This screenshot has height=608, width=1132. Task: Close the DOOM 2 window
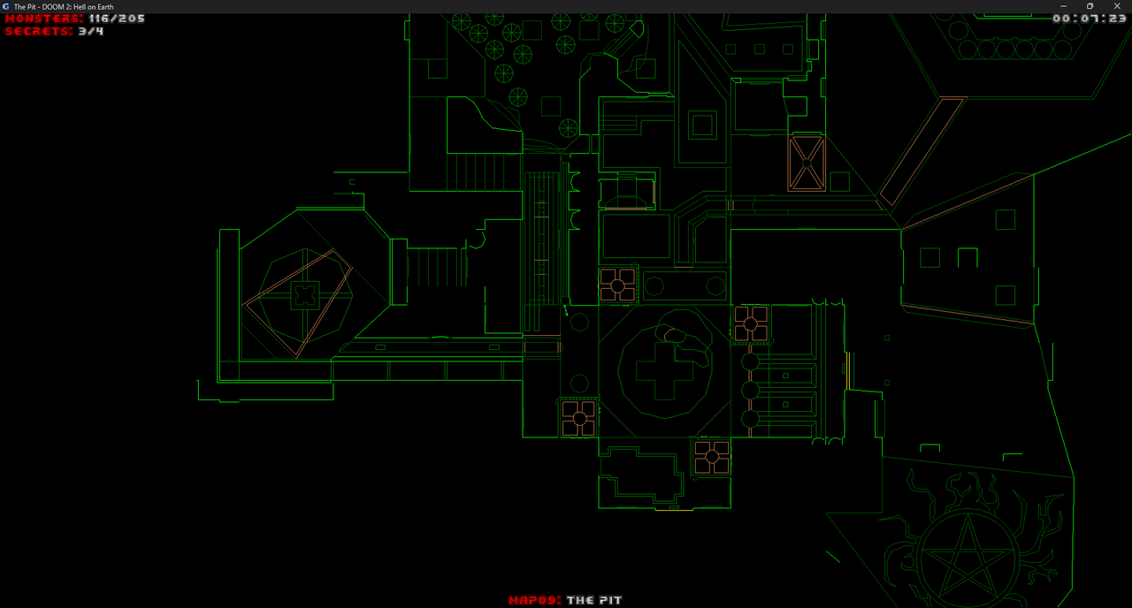tap(1119, 6)
